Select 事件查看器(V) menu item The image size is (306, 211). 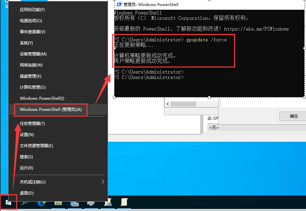32,32
